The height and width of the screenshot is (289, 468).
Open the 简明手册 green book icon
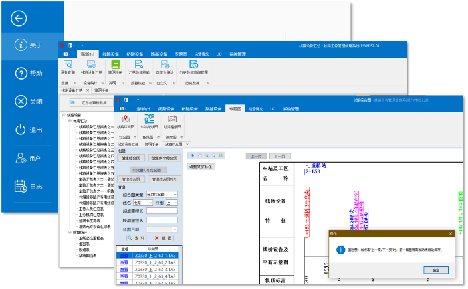pyautogui.click(x=116, y=65)
